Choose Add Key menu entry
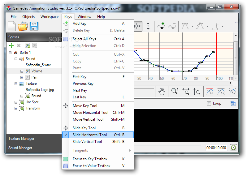This screenshot has width=247, height=176. (x=98, y=24)
